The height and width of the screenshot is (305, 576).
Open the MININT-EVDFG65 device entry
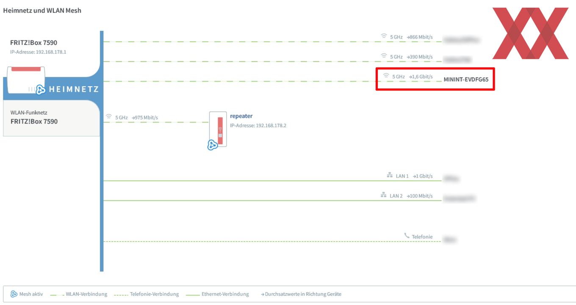[x=465, y=79]
